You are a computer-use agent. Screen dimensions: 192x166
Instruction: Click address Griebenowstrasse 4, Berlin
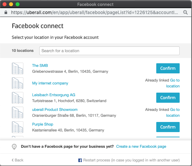(x=70, y=71)
